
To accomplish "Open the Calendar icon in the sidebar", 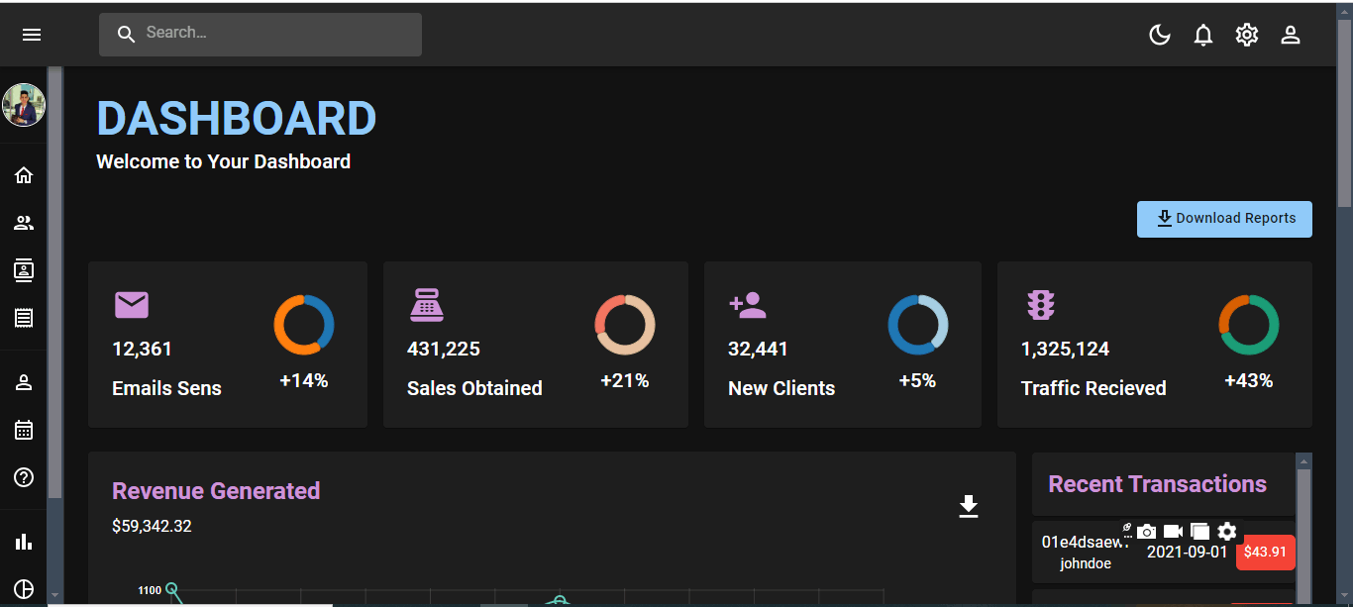I will [x=23, y=429].
